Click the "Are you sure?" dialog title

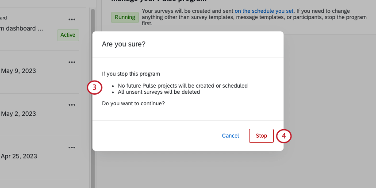124,44
